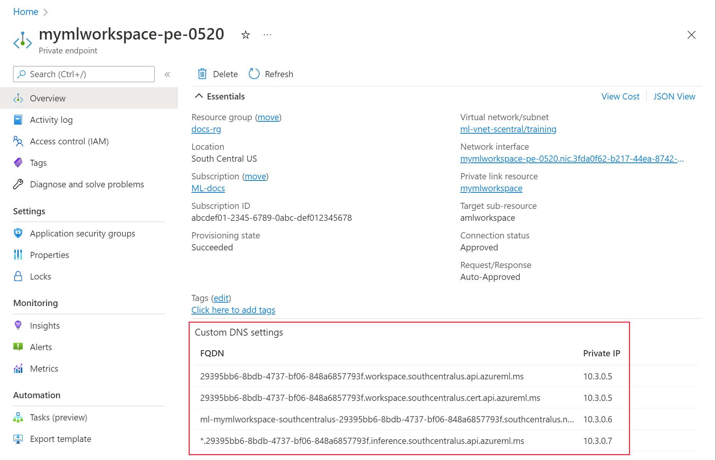716x460 pixels.
Task: Open the Activity log icon
Action: coord(18,120)
